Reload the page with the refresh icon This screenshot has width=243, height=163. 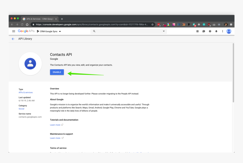(22, 25)
